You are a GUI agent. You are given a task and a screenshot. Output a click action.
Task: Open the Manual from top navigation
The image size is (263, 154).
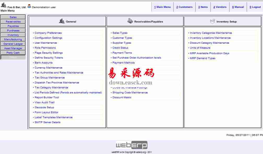tap(238, 7)
